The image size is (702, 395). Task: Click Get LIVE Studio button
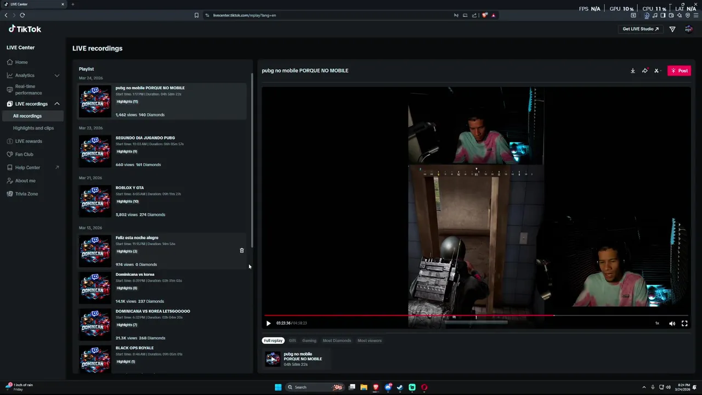pos(641,29)
